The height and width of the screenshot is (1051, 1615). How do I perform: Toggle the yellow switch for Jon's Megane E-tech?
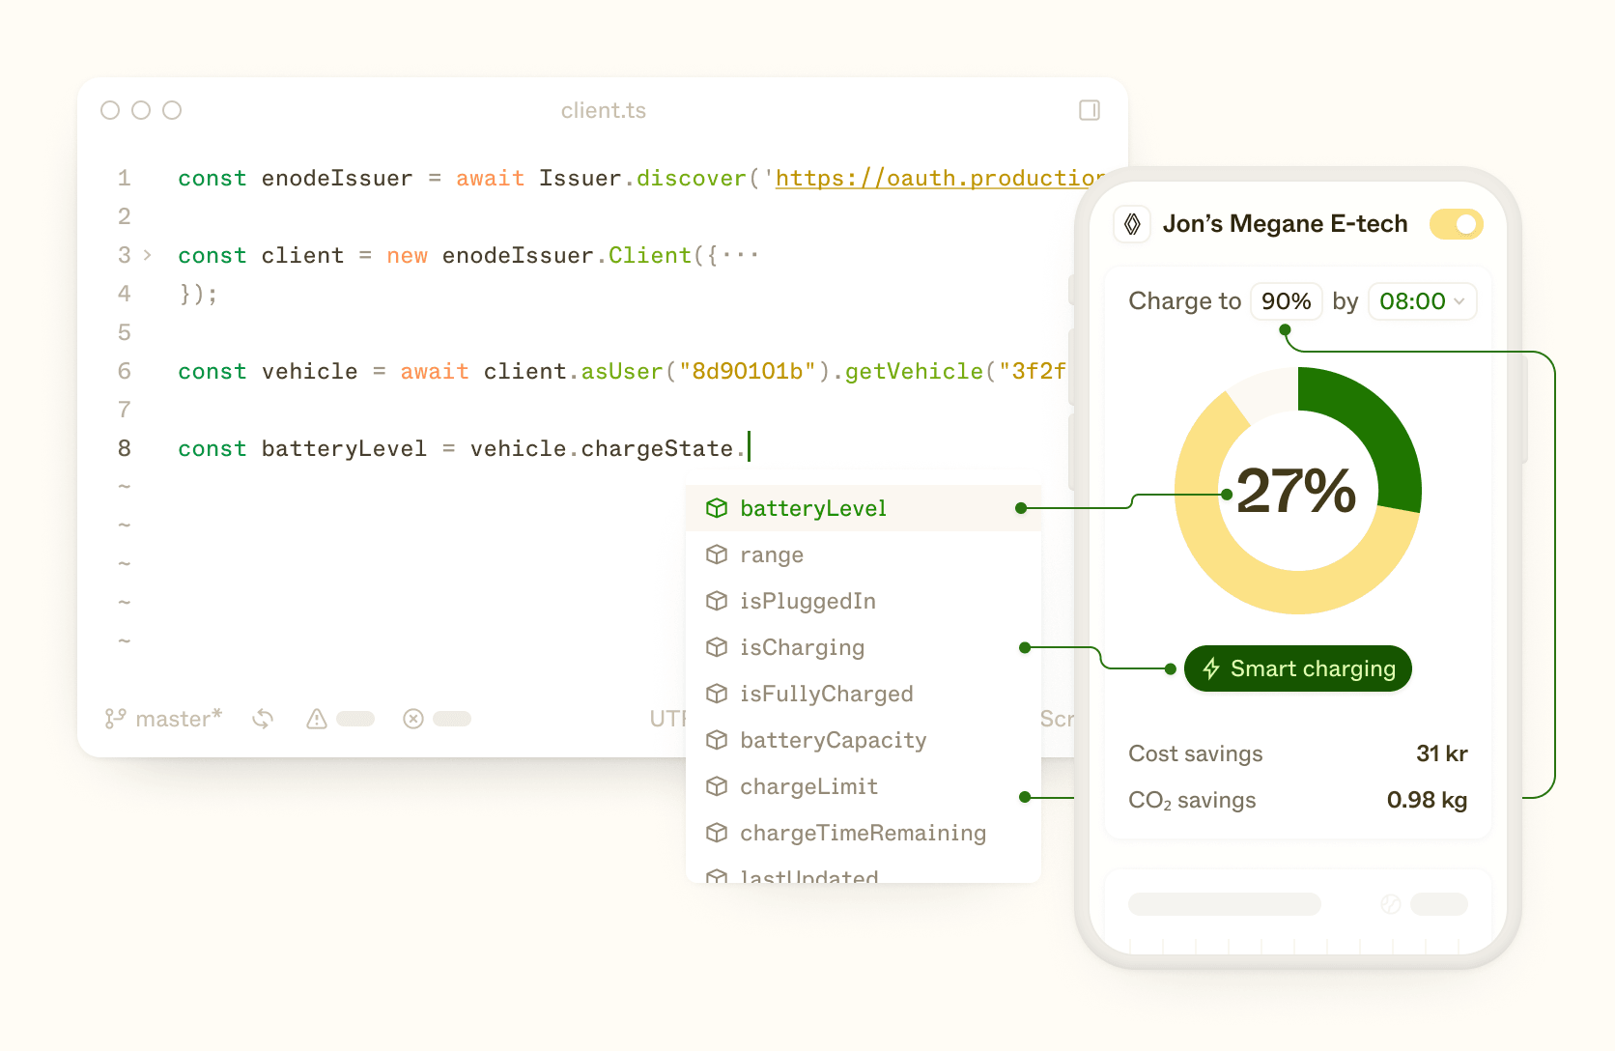pos(1457,224)
